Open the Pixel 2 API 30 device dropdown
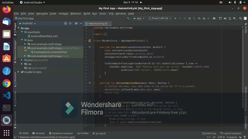Image resolution: width=248 pixels, height=139 pixels. [160, 19]
